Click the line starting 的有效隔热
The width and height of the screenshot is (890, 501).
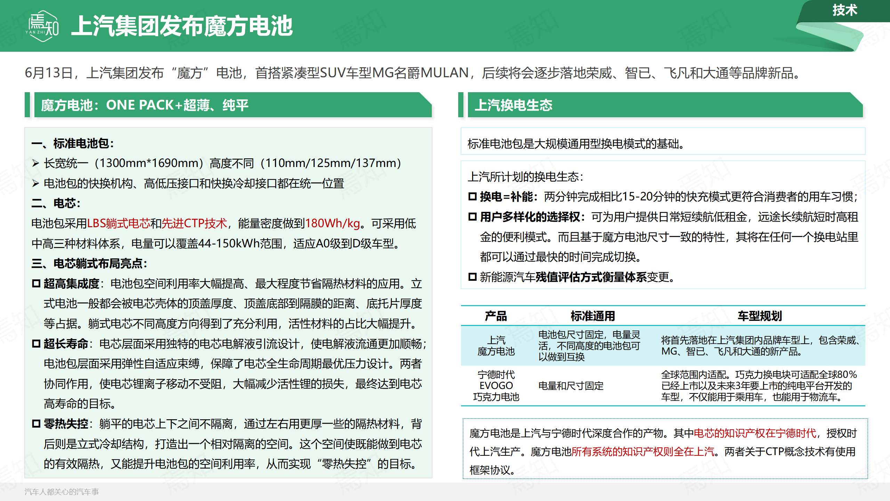coord(231,464)
